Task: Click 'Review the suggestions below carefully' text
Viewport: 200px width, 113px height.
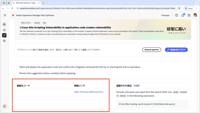Action: coord(47,73)
